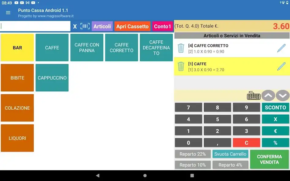Click the total amount 3.60
Viewport: 290px width, 181px height.
click(x=281, y=26)
